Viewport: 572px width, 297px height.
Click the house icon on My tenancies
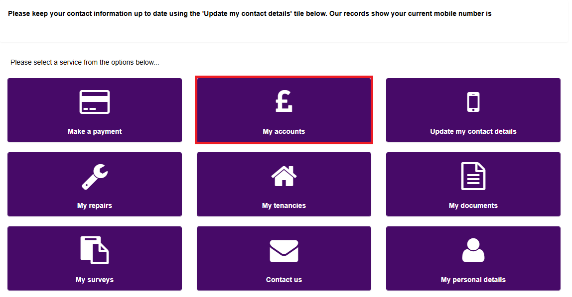[x=284, y=175]
